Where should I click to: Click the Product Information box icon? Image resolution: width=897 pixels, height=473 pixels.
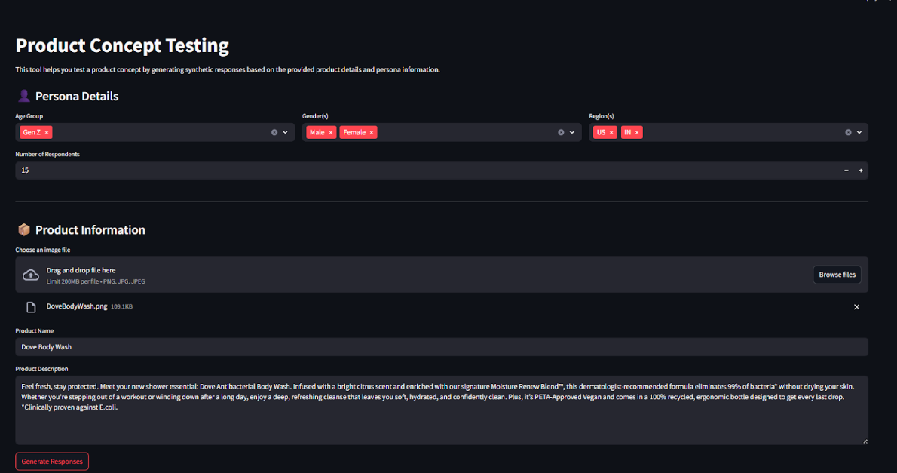click(23, 229)
